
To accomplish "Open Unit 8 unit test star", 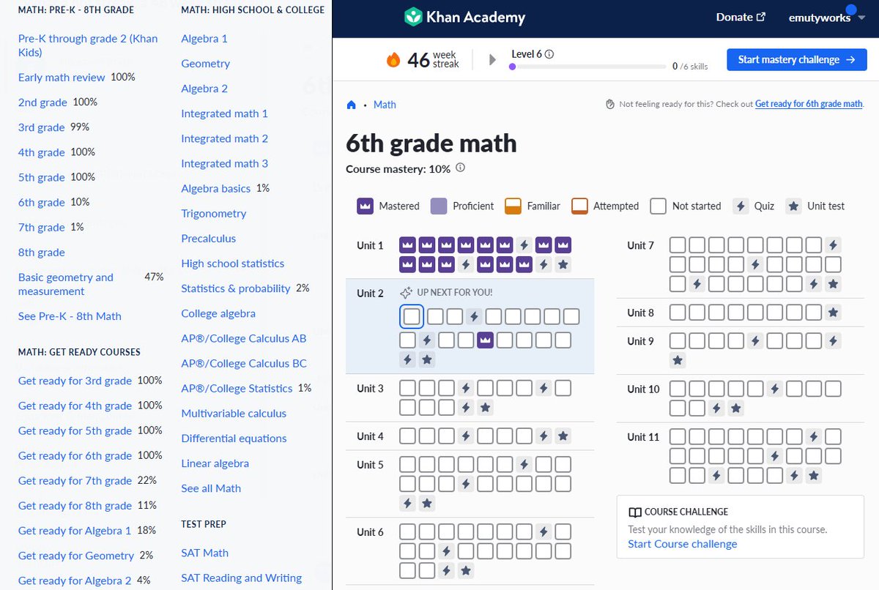I will coord(833,313).
